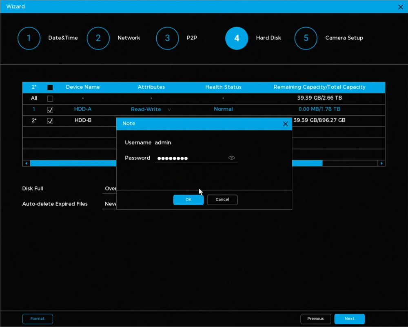Image resolution: width=408 pixels, height=327 pixels.
Task: Click the step 1 Date&Time circle
Action: click(x=29, y=38)
